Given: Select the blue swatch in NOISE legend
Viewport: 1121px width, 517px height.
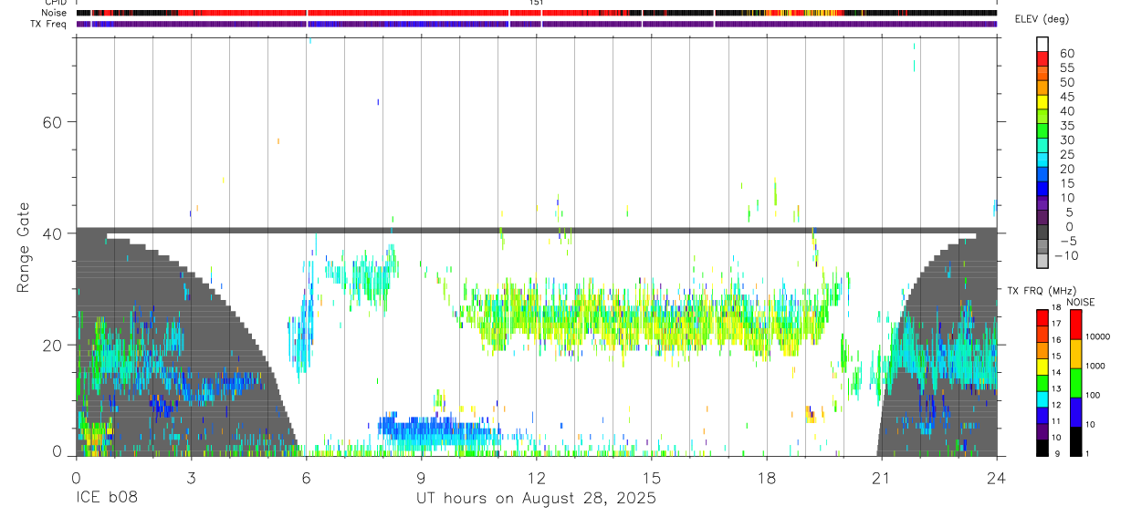Looking at the screenshot, I should click(x=1076, y=412).
